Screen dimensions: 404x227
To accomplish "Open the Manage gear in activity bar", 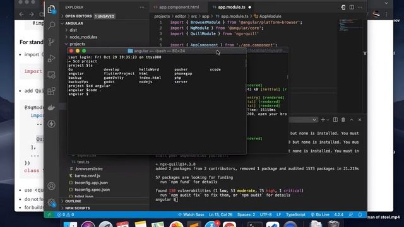I will point(52,202).
